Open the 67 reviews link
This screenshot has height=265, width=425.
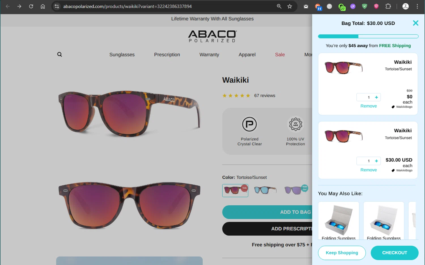pyautogui.click(x=265, y=96)
